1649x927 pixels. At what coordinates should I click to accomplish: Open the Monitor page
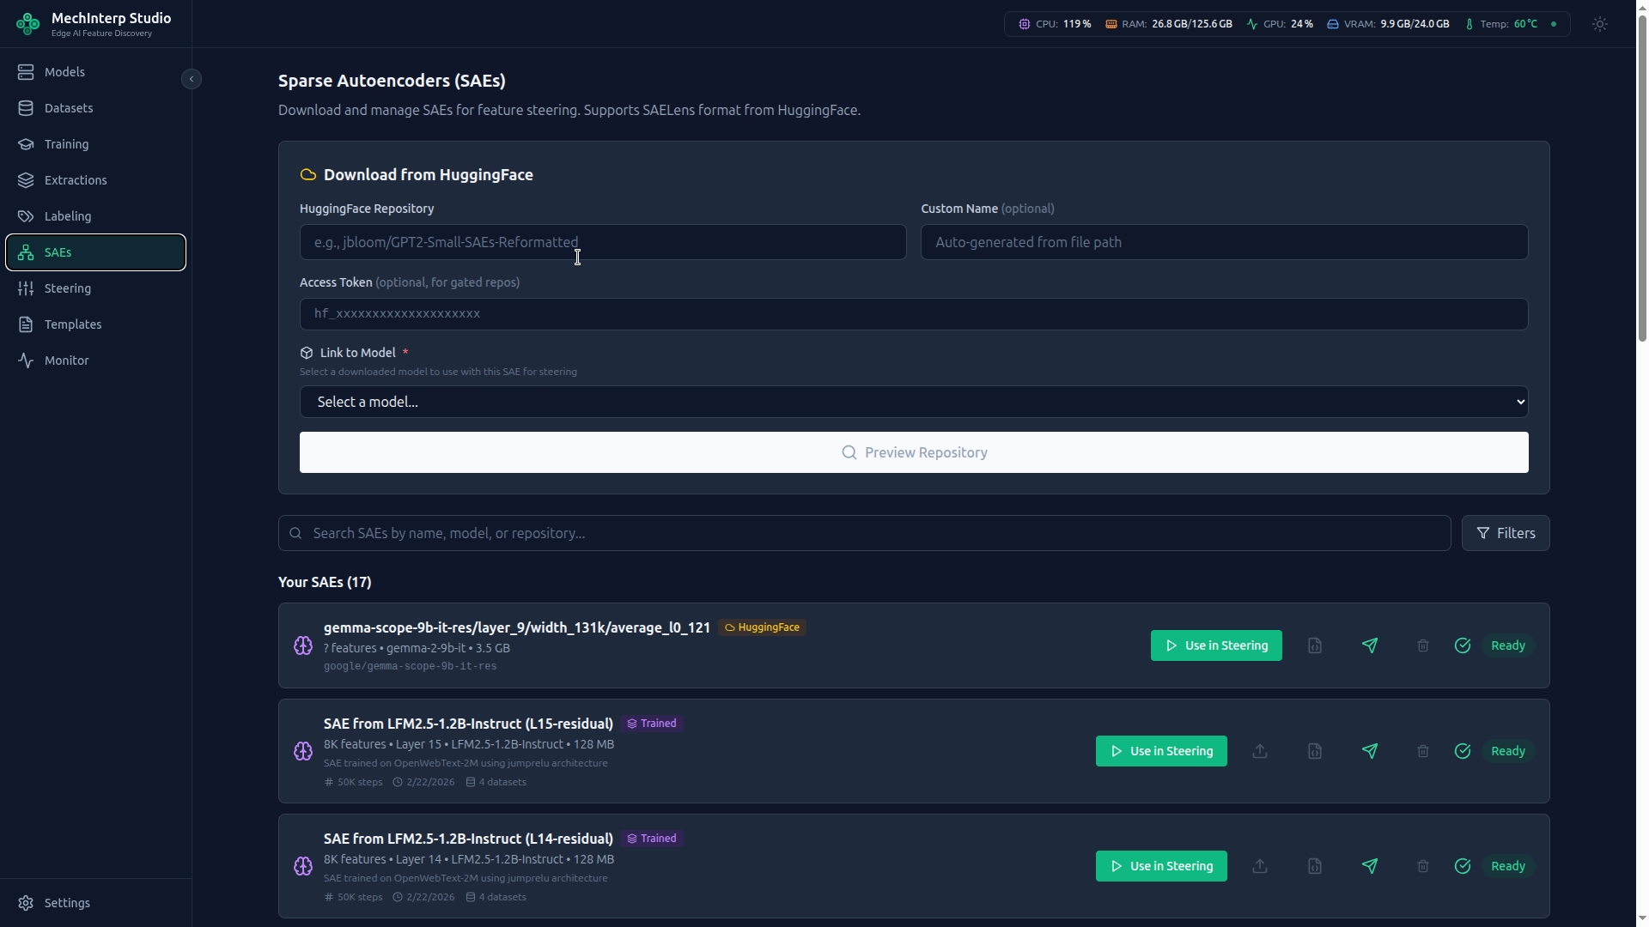tap(95, 360)
